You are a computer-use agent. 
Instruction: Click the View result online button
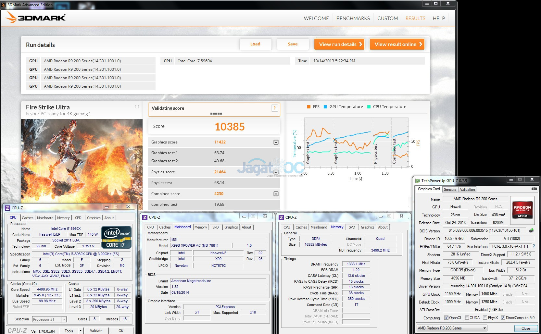tap(397, 44)
